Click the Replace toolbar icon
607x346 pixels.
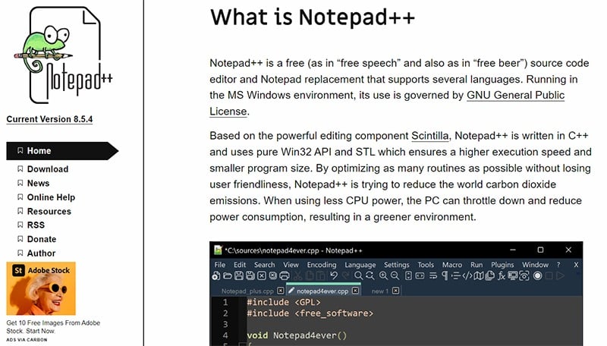370,275
